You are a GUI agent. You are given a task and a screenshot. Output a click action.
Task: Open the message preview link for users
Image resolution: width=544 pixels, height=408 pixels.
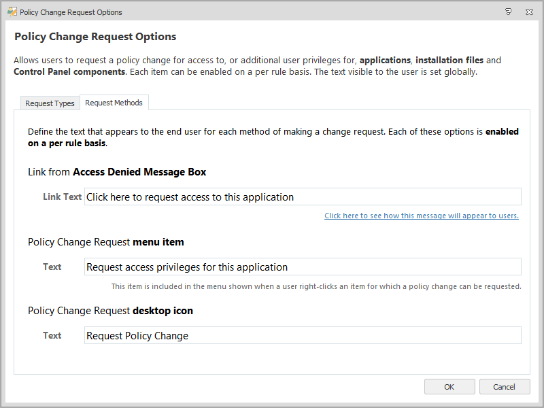421,216
